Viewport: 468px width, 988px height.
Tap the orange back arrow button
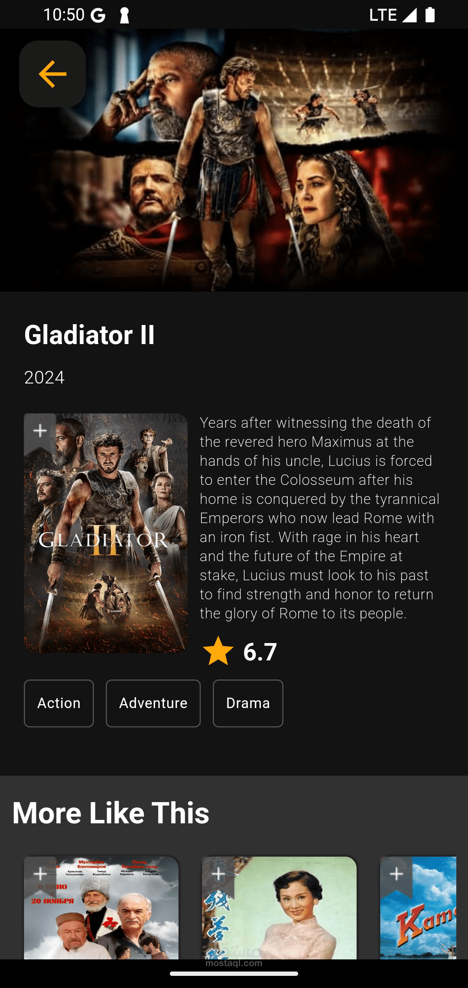(52, 74)
